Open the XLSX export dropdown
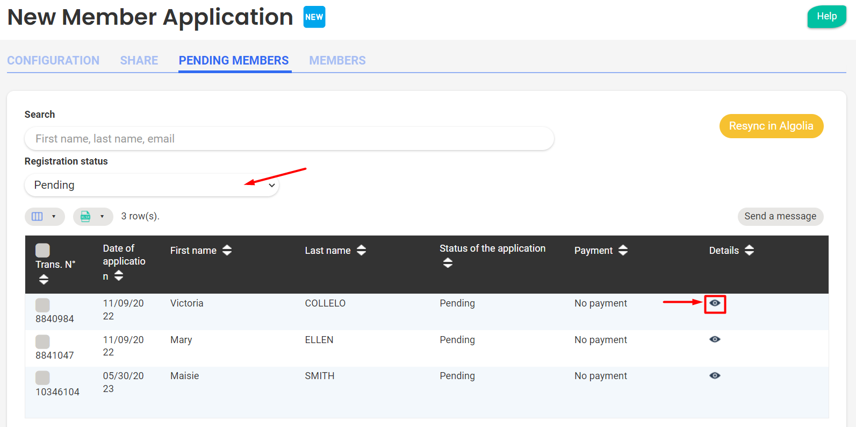This screenshot has height=427, width=856. [93, 217]
